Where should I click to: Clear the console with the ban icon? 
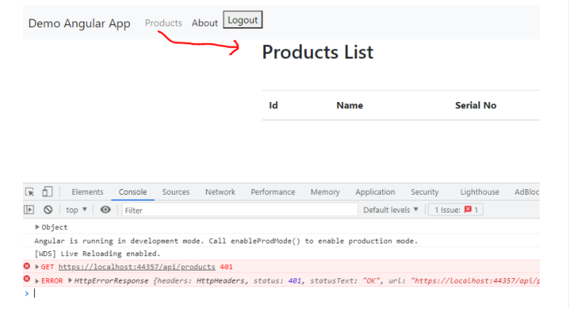(x=48, y=210)
